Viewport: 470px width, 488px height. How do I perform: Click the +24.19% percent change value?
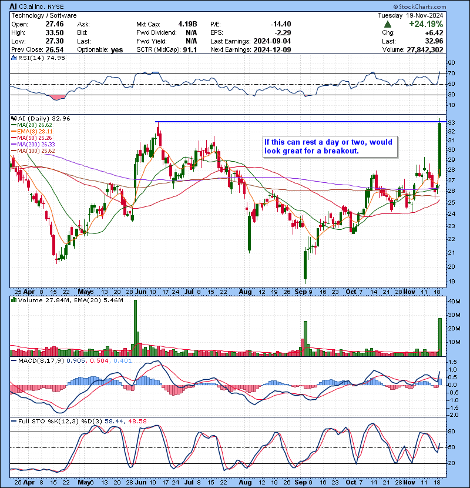(x=426, y=24)
